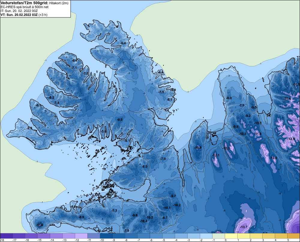Click the -10 legend scale label
Screen dimensions: 300x242
(x=102, y=240)
